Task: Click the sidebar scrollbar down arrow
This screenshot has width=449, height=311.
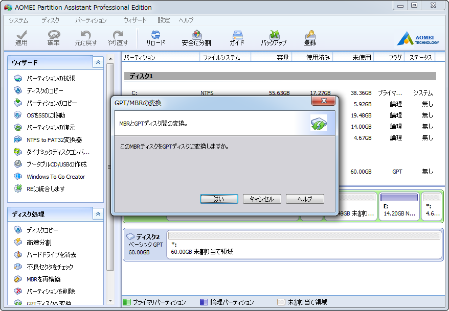Action: click(x=110, y=301)
